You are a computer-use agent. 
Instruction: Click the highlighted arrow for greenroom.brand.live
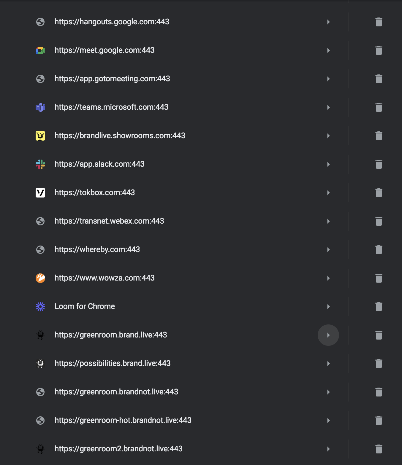328,335
